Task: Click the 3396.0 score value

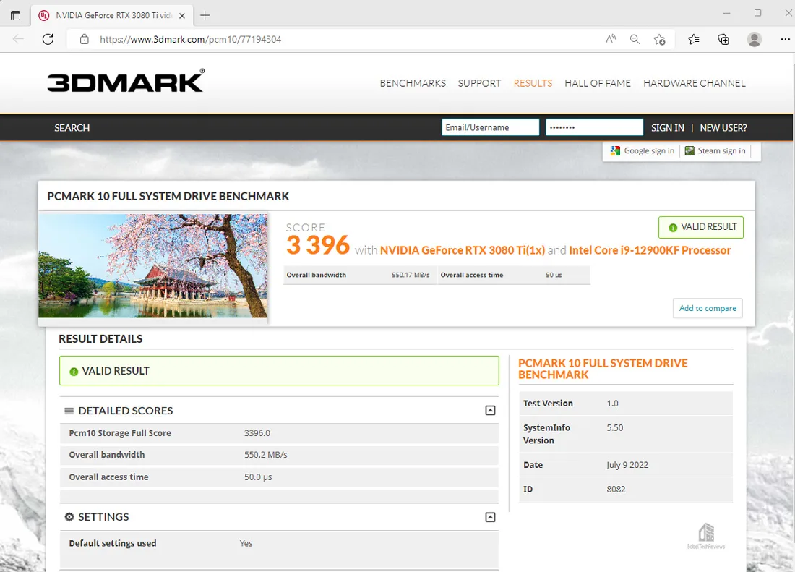Action: coord(257,433)
